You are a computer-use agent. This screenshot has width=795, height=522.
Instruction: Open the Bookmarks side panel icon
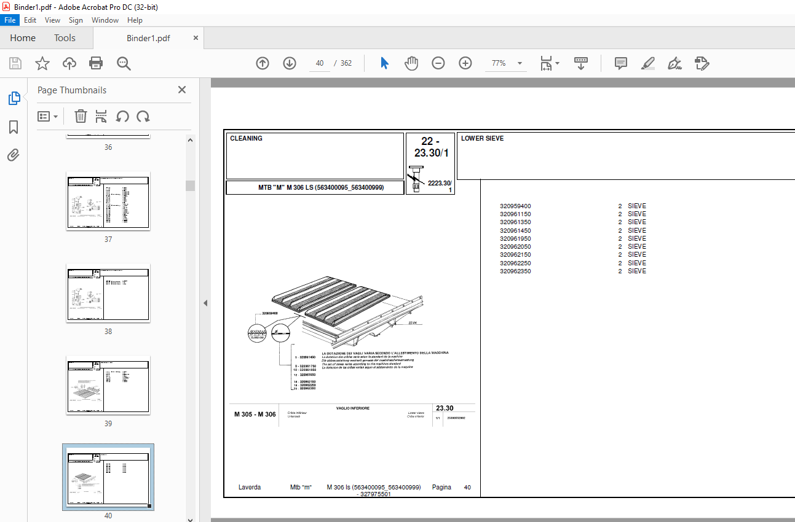(14, 127)
